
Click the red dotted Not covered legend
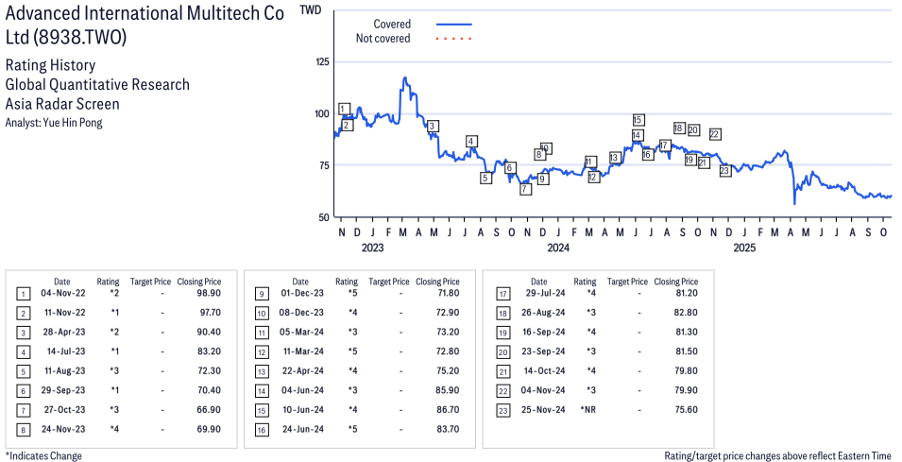pyautogui.click(x=453, y=39)
